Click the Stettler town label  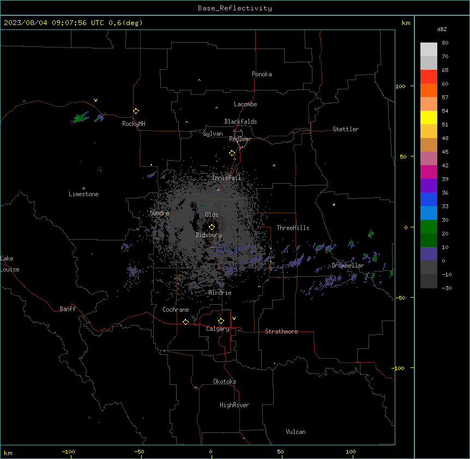(346, 129)
